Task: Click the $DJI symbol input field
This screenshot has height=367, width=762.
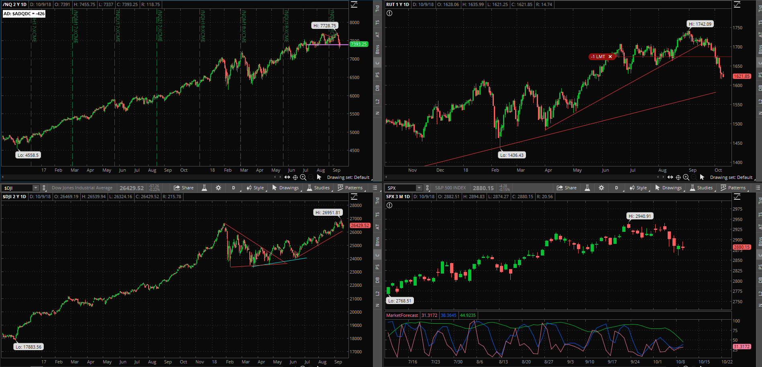Action: coord(17,188)
